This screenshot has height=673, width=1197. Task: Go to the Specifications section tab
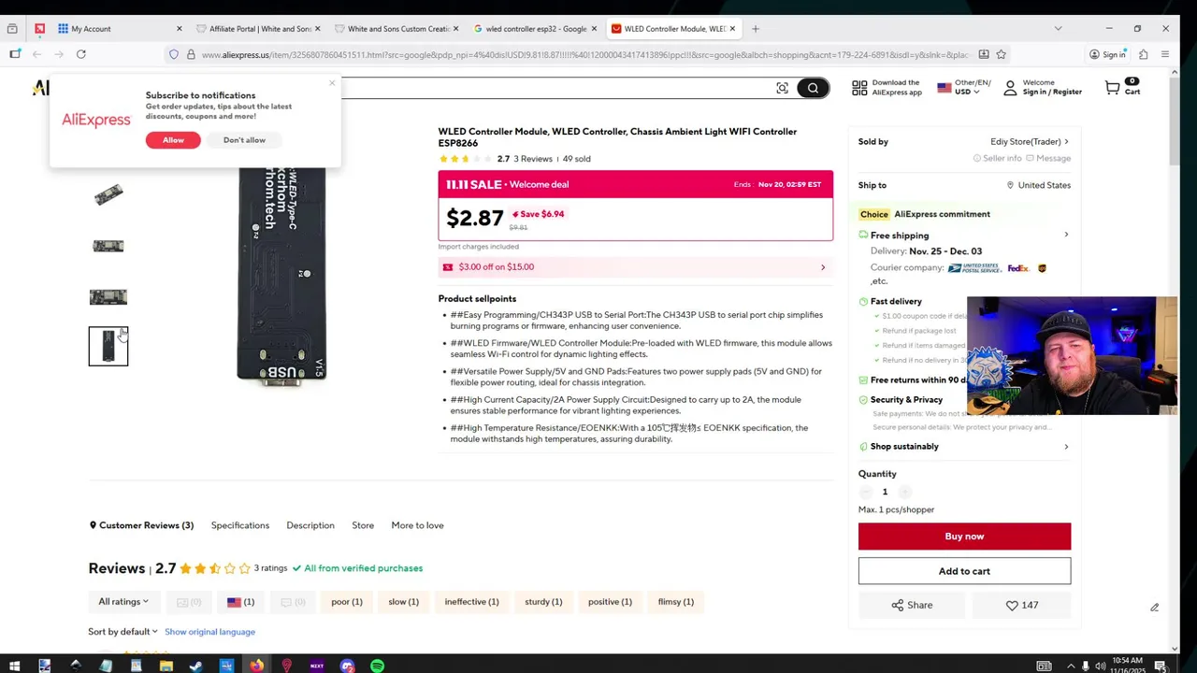(x=240, y=525)
